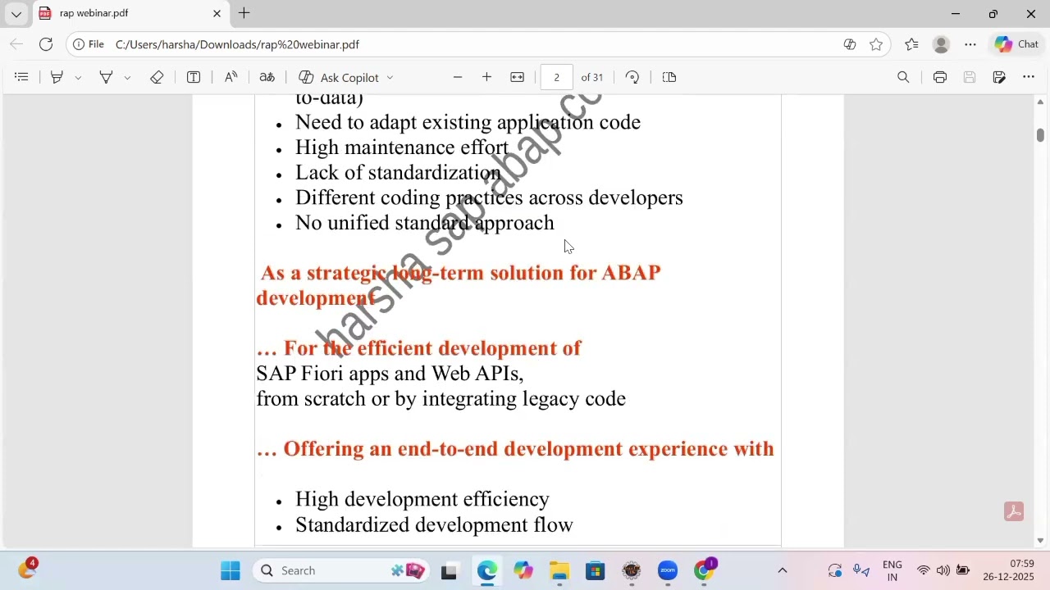Open Zoom from taskbar
The width and height of the screenshot is (1050, 590).
(668, 571)
